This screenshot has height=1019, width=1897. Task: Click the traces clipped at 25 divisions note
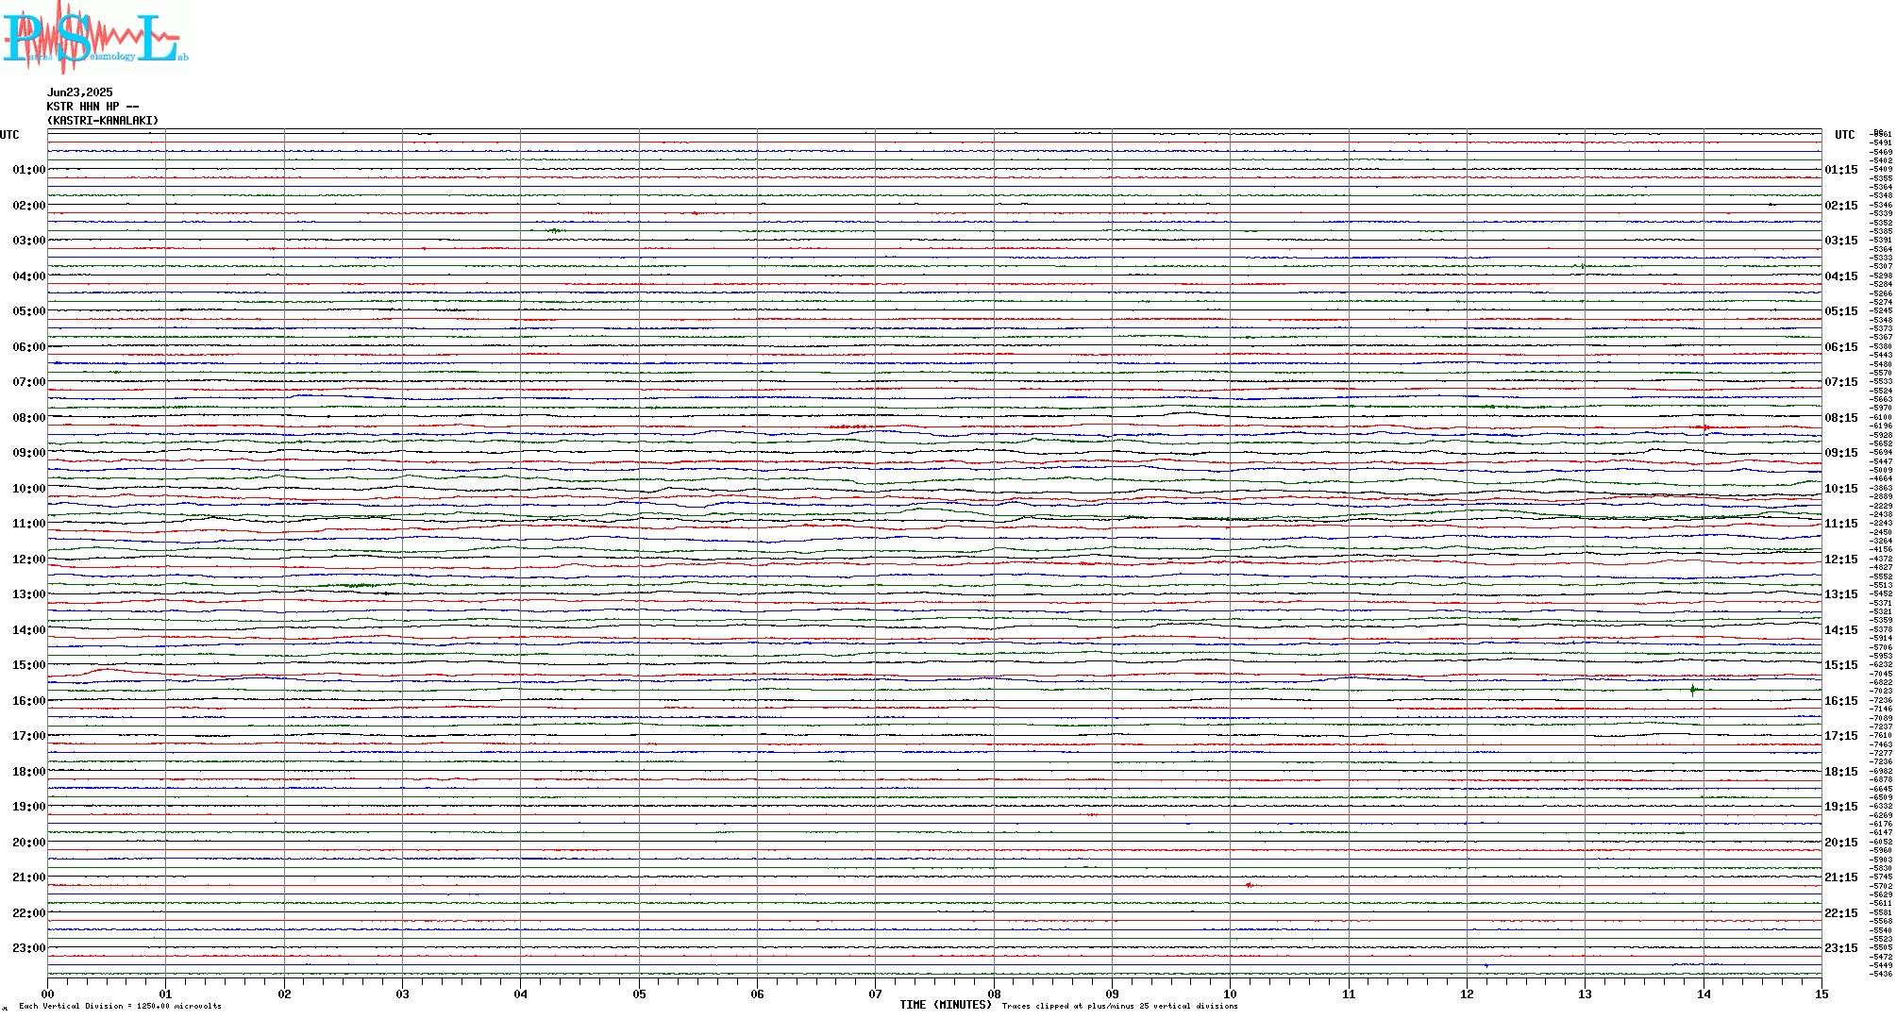coord(1119,1006)
